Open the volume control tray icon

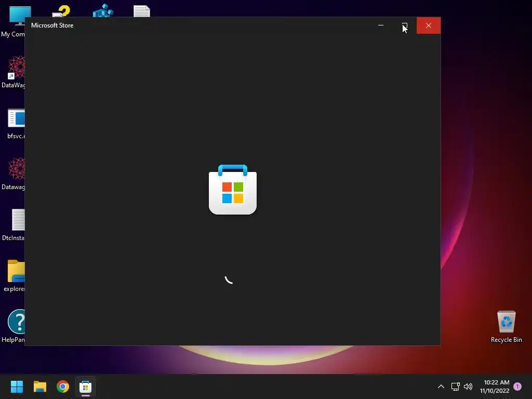coord(468,387)
